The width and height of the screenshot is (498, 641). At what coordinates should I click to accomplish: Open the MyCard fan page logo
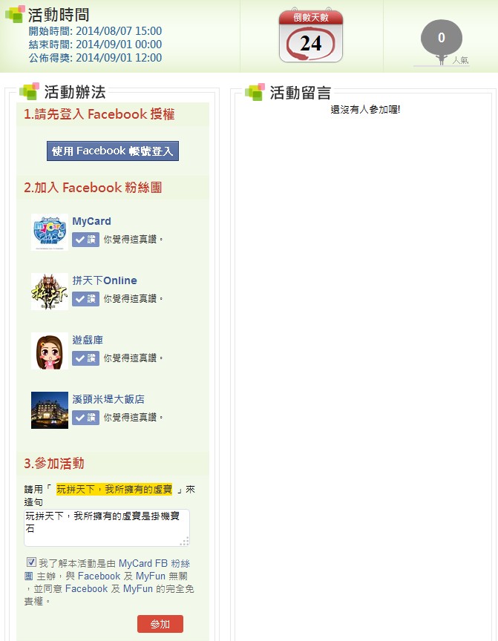50,232
